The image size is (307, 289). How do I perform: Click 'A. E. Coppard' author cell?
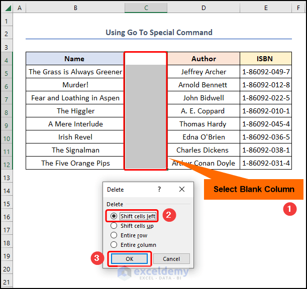pos(203,111)
